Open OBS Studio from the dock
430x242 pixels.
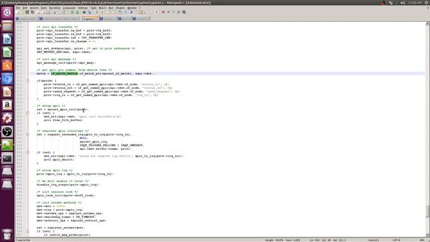point(7,132)
